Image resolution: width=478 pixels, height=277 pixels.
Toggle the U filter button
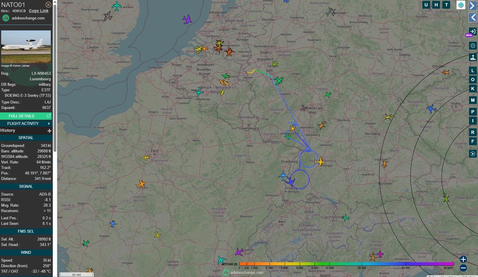tap(427, 5)
